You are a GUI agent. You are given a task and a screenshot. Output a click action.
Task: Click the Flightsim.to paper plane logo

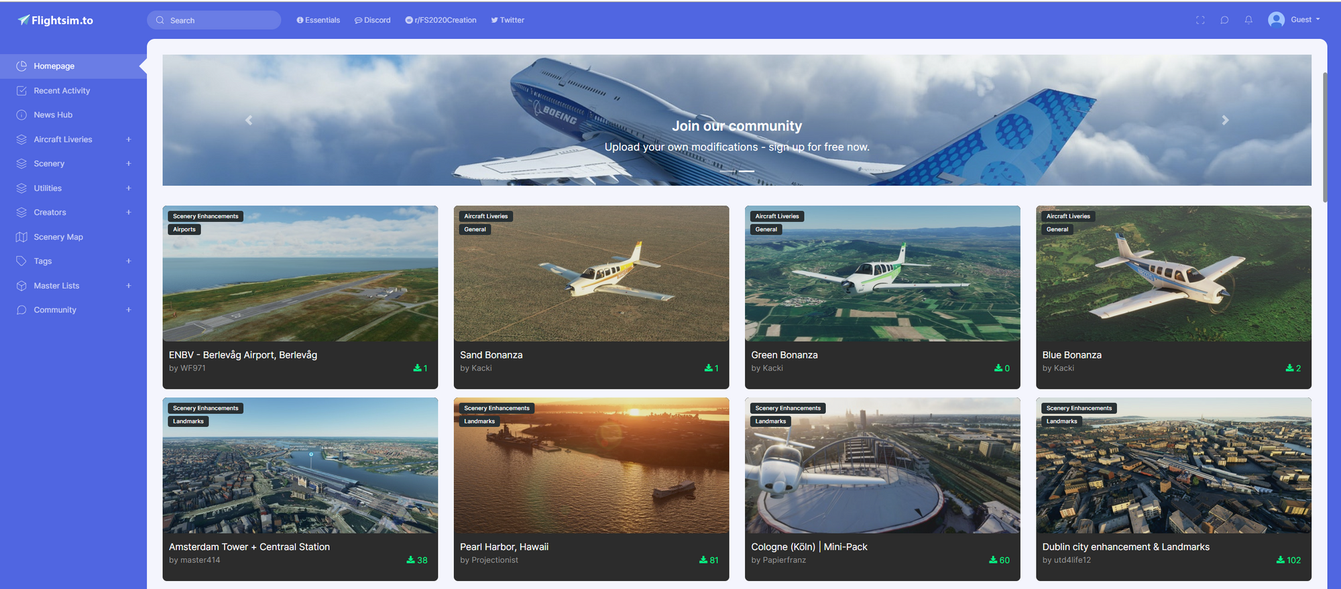(x=23, y=20)
